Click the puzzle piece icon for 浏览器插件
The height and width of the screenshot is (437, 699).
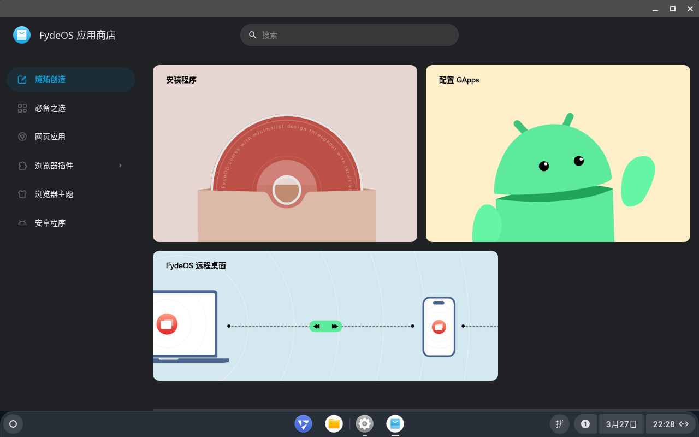(22, 166)
